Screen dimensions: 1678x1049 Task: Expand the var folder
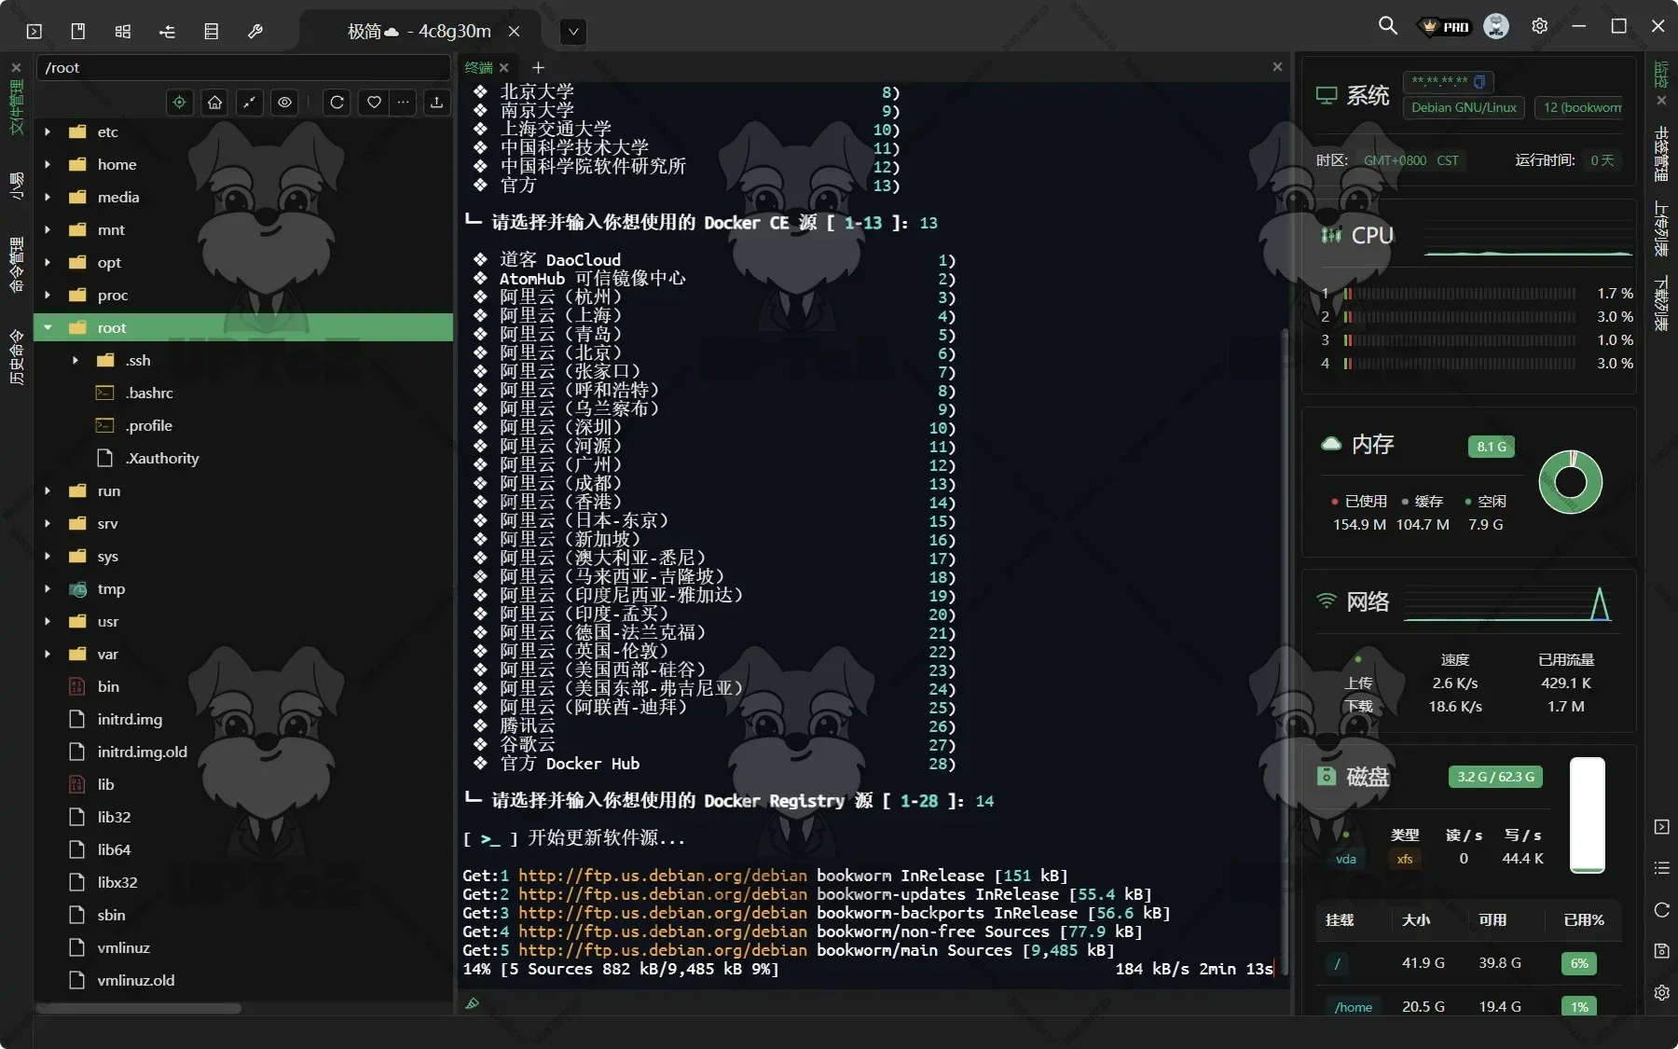(48, 655)
